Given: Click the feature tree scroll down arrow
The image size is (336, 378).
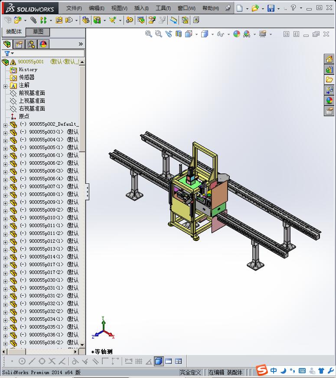Looking at the screenshot, I should [82, 345].
